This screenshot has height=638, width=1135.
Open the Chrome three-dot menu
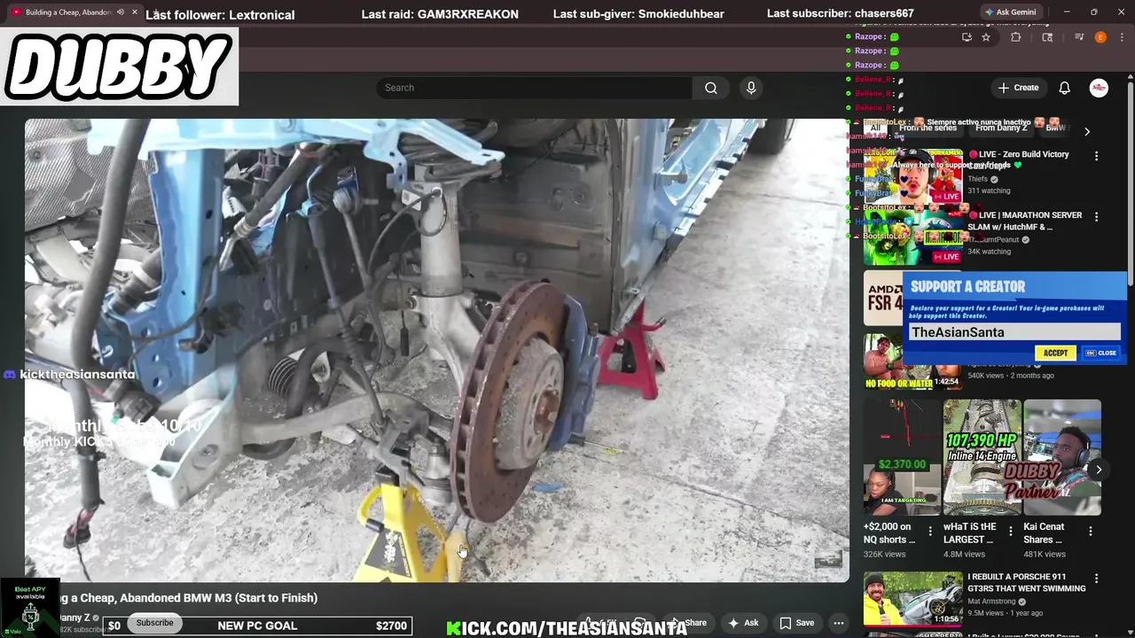(x=1121, y=37)
